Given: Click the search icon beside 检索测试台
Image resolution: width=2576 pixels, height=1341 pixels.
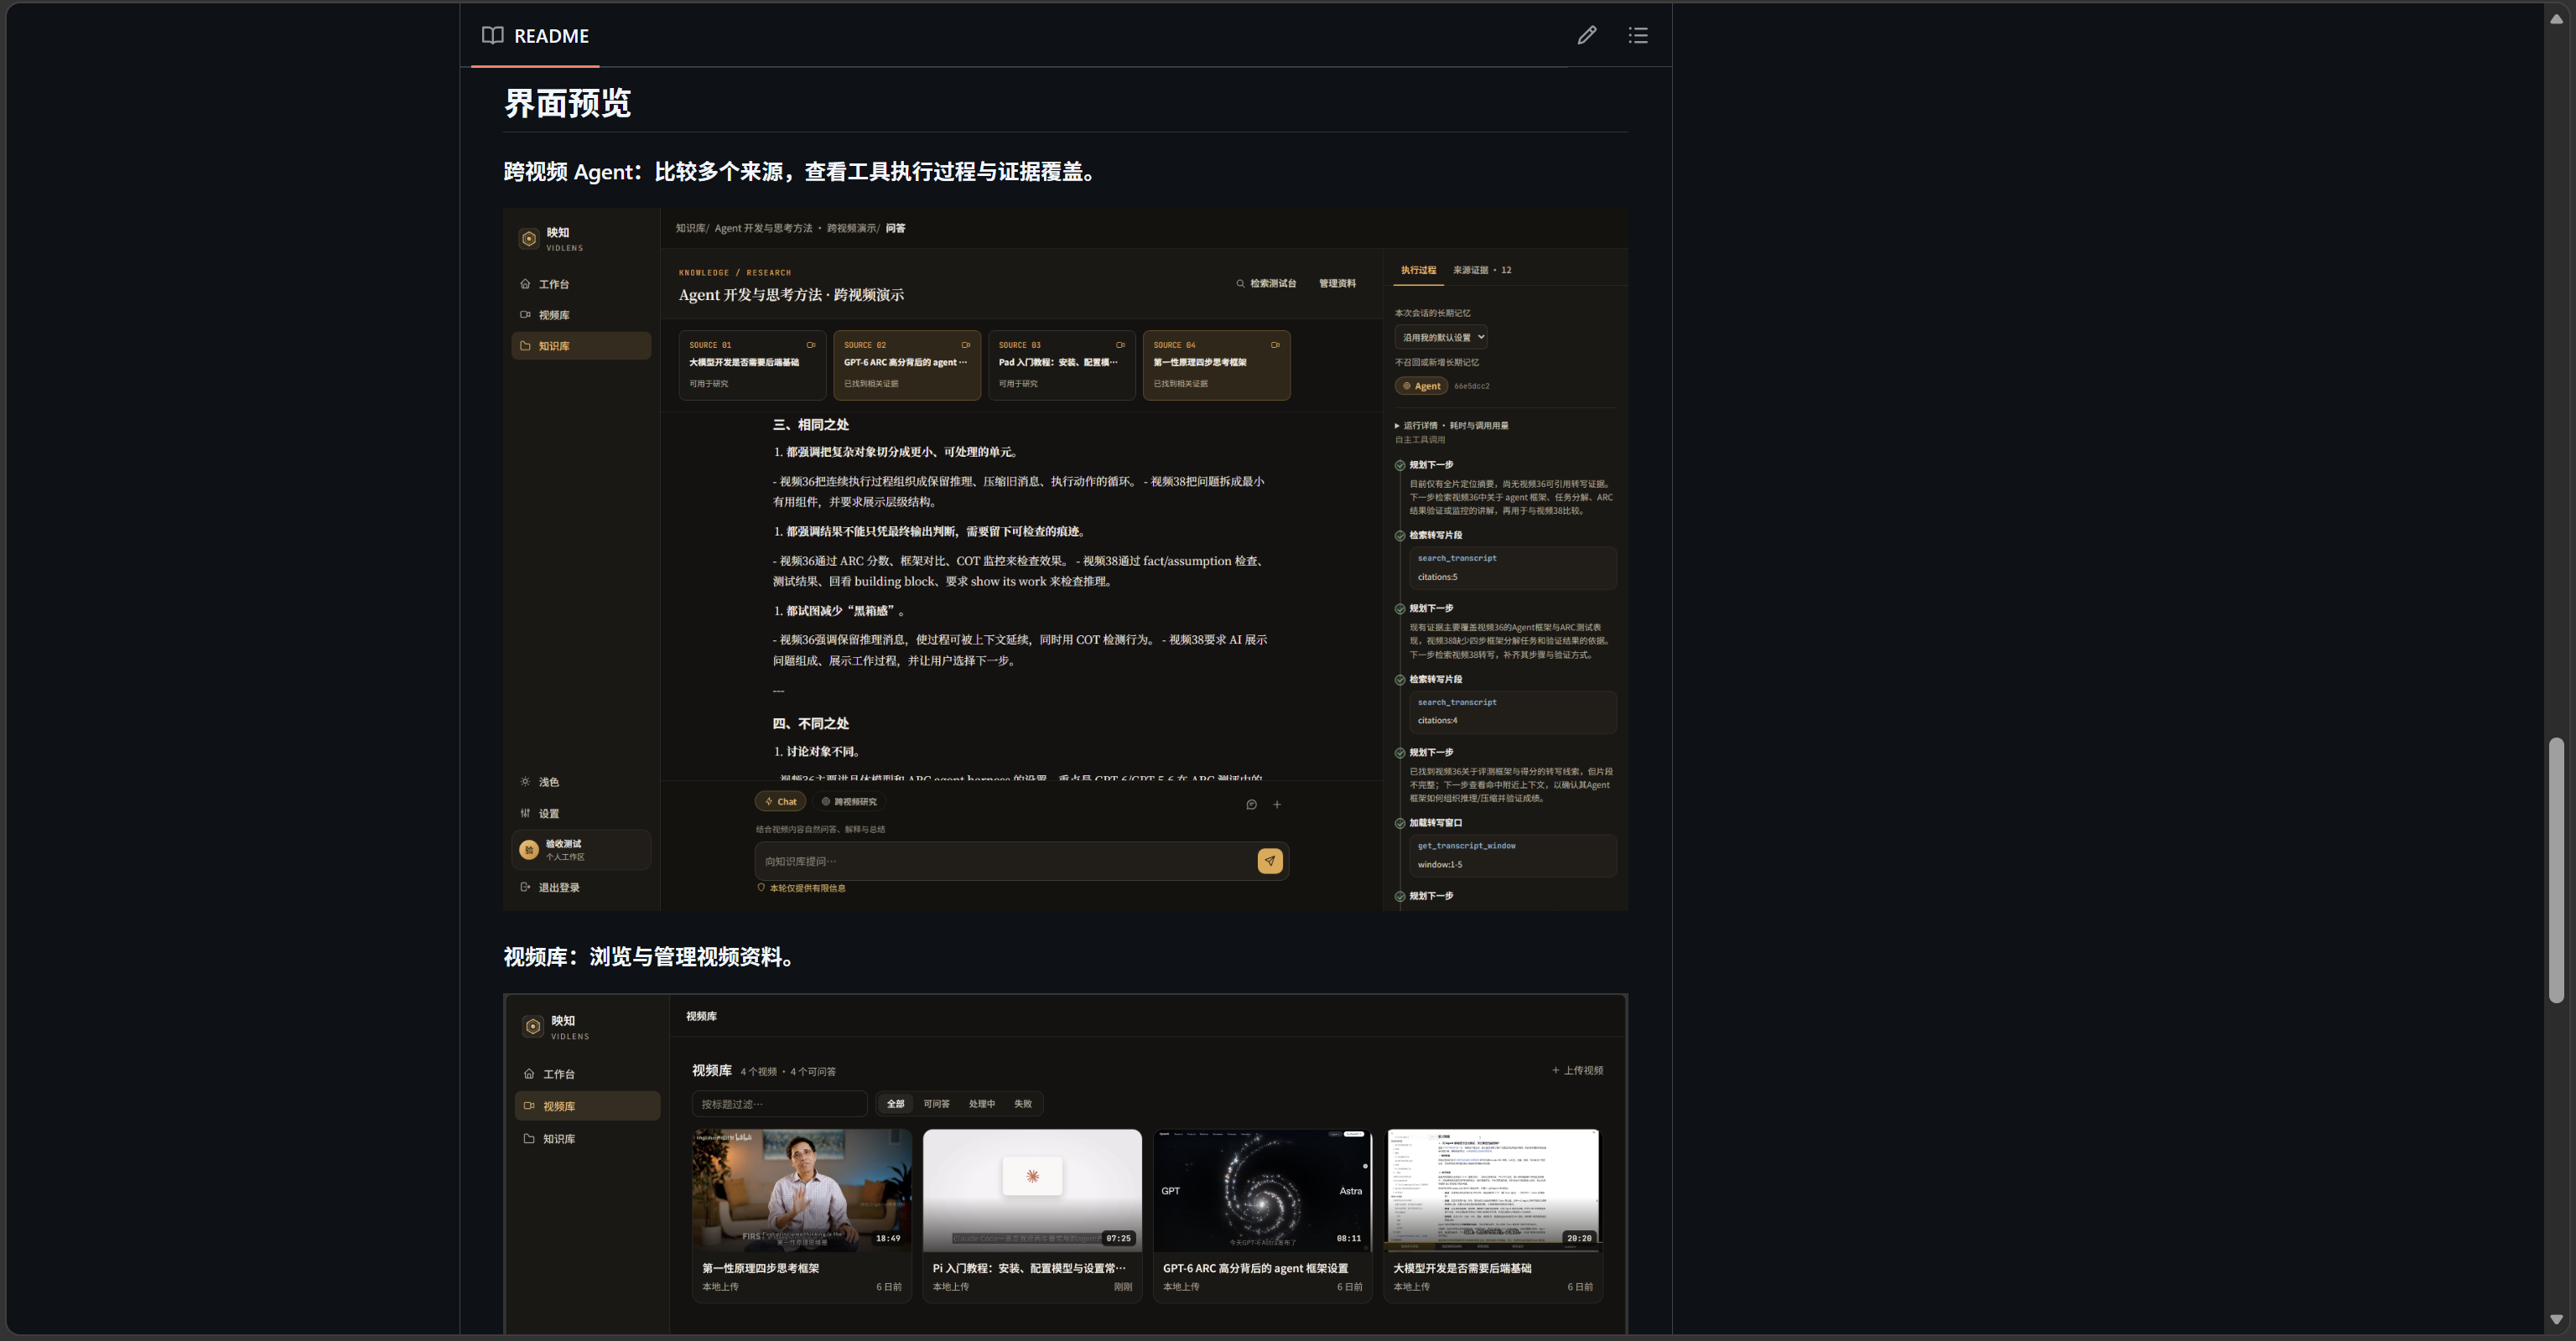Looking at the screenshot, I should click(1240, 284).
